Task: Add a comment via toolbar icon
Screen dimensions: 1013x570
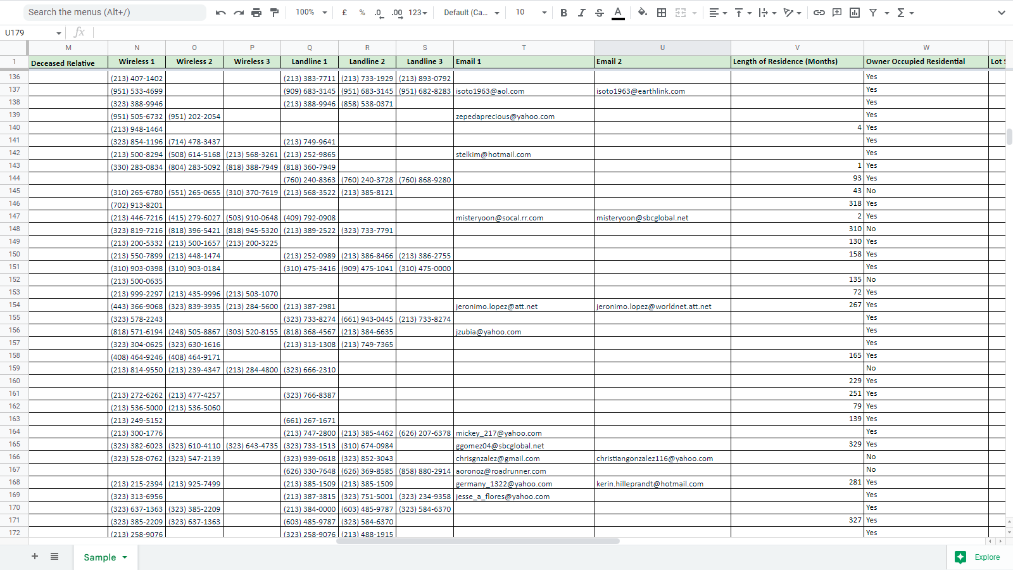Action: 837,13
